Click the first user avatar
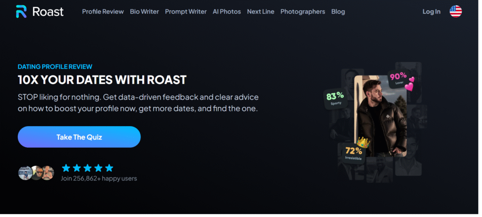 25,173
